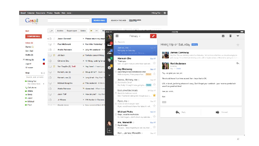259x146 pixels.
Task: Check the Arielle Reinstein July 4th checkbox
Action: pos(50,50)
